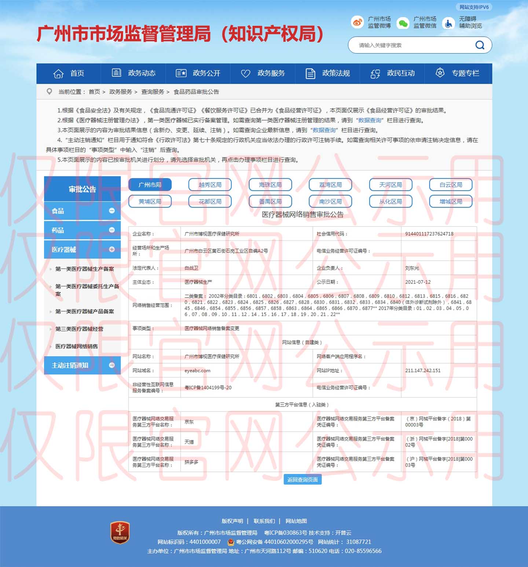Open 第一类医疗器械委托生产备案 in sidebar
The image size is (528, 567).
87,290
